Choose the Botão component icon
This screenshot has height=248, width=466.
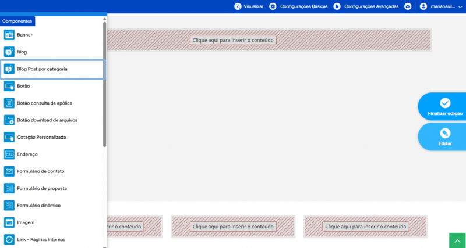(9, 86)
